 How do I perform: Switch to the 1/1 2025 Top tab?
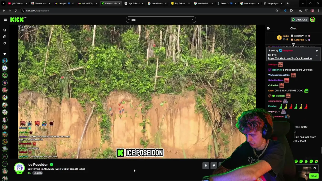pyautogui.click(x=87, y=4)
